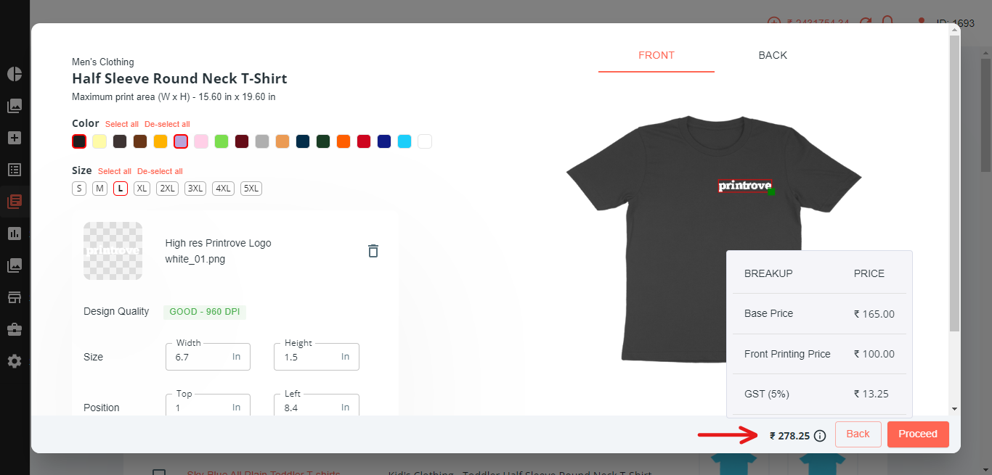Image resolution: width=992 pixels, height=475 pixels.
Task: Click the total price ₹ 278.25
Action: [789, 436]
